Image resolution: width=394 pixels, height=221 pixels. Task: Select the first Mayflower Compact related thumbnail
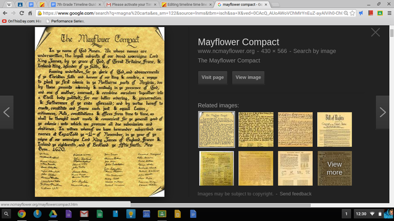[217, 130]
